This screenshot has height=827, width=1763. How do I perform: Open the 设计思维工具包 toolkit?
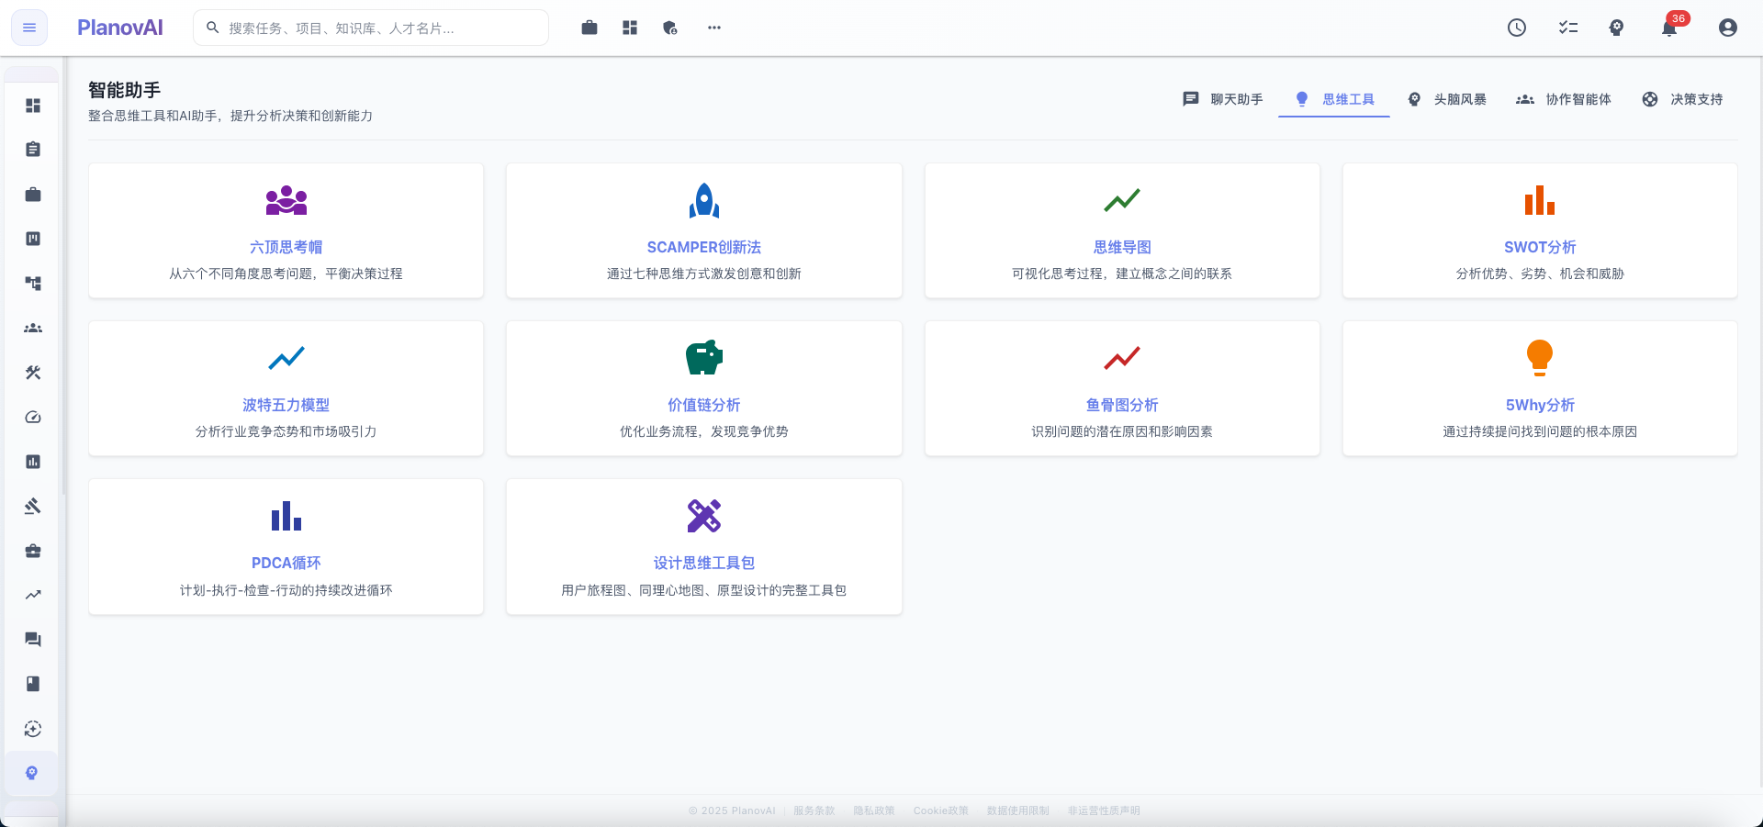[x=703, y=547]
